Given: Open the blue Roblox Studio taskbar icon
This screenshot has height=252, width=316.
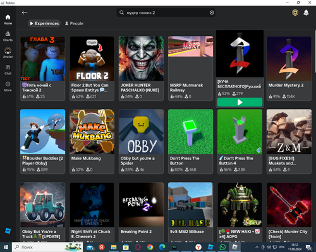Looking at the screenshot, I should click(x=210, y=247).
